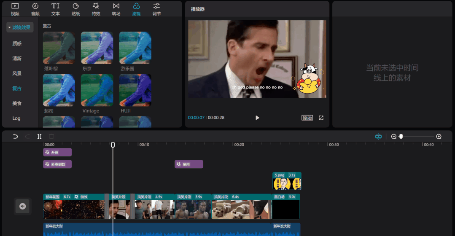Click the subtitle text in the preview
Image resolution: width=455 pixels, height=236 pixels.
tap(257, 87)
